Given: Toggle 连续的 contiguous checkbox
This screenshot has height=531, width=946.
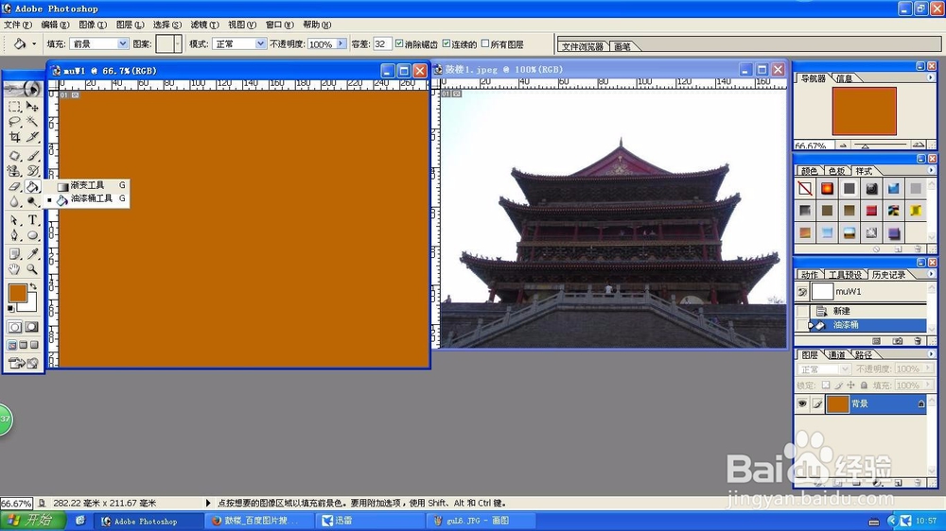Looking at the screenshot, I should pyautogui.click(x=447, y=43).
